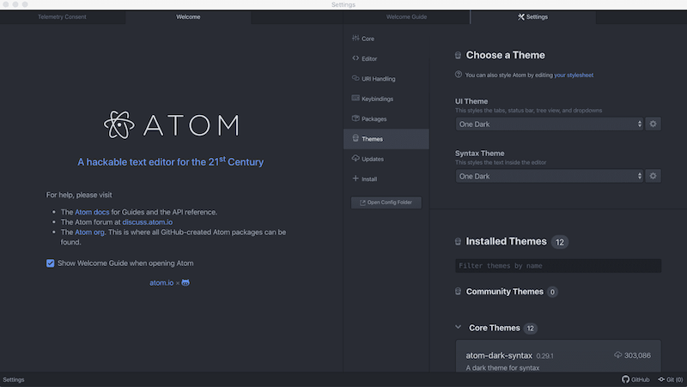Open the Git panel from status bar

(x=670, y=379)
